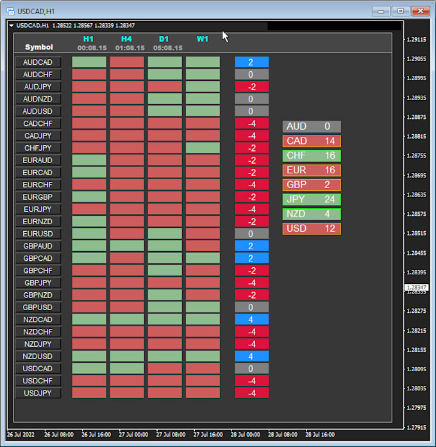Image resolution: width=436 pixels, height=447 pixels.
Task: Click the D1 countdown timer 05:08.15
Action: (167, 48)
